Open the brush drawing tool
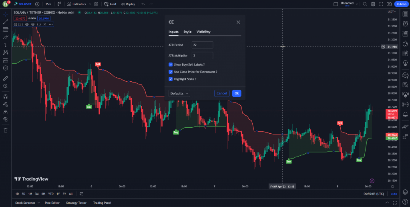 6,37
